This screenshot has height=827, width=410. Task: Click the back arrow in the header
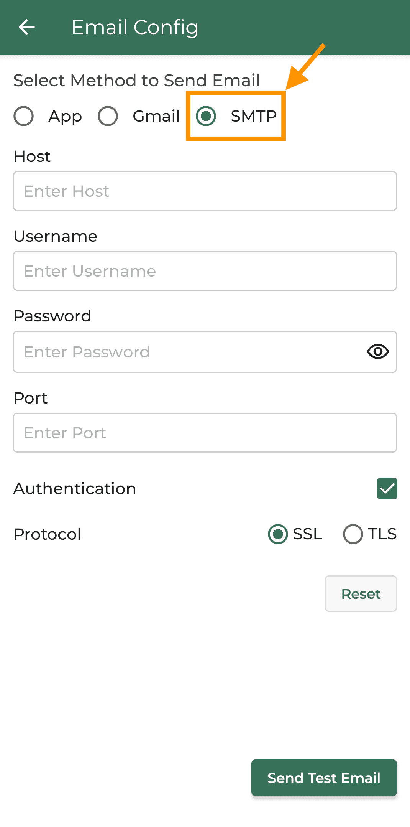26,27
